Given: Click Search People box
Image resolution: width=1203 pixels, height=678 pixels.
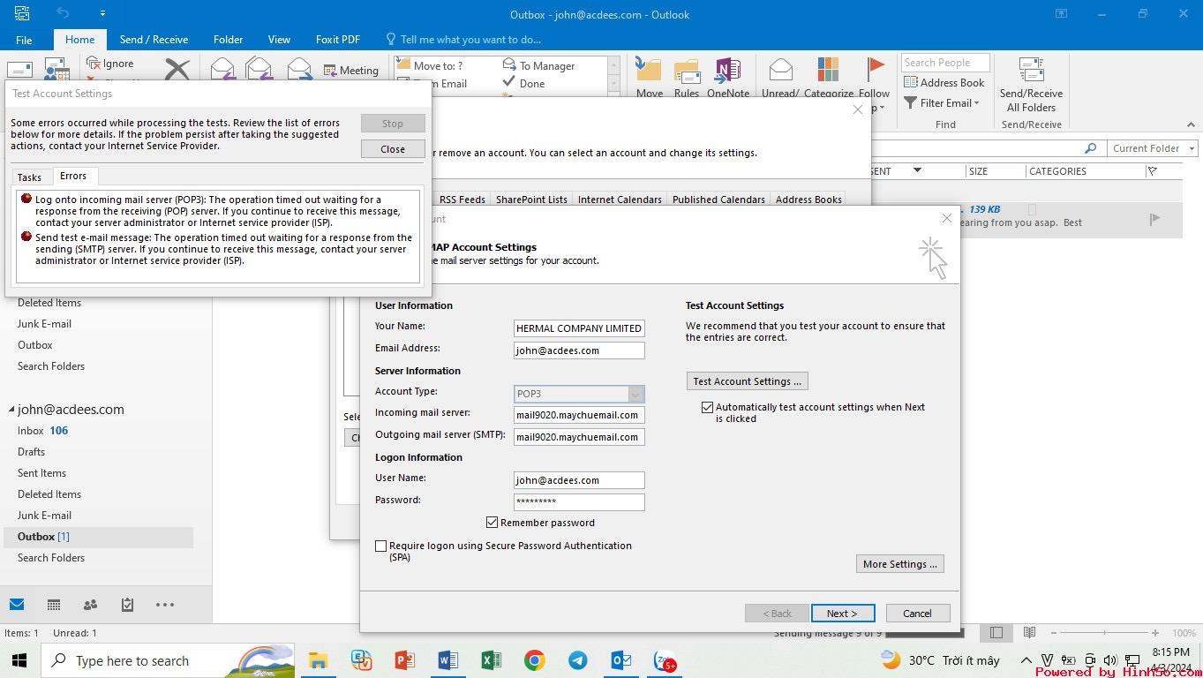Looking at the screenshot, I should (945, 63).
